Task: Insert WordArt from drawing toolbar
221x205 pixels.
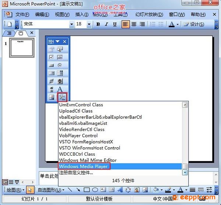Action: pyautogui.click(x=120, y=190)
